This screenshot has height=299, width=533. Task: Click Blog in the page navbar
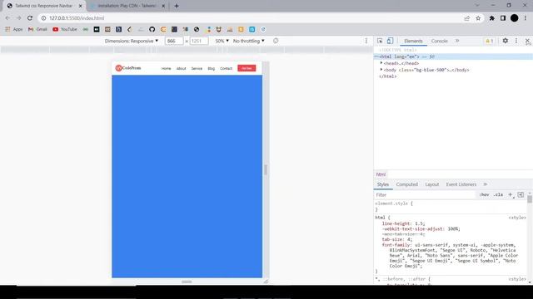click(x=211, y=68)
